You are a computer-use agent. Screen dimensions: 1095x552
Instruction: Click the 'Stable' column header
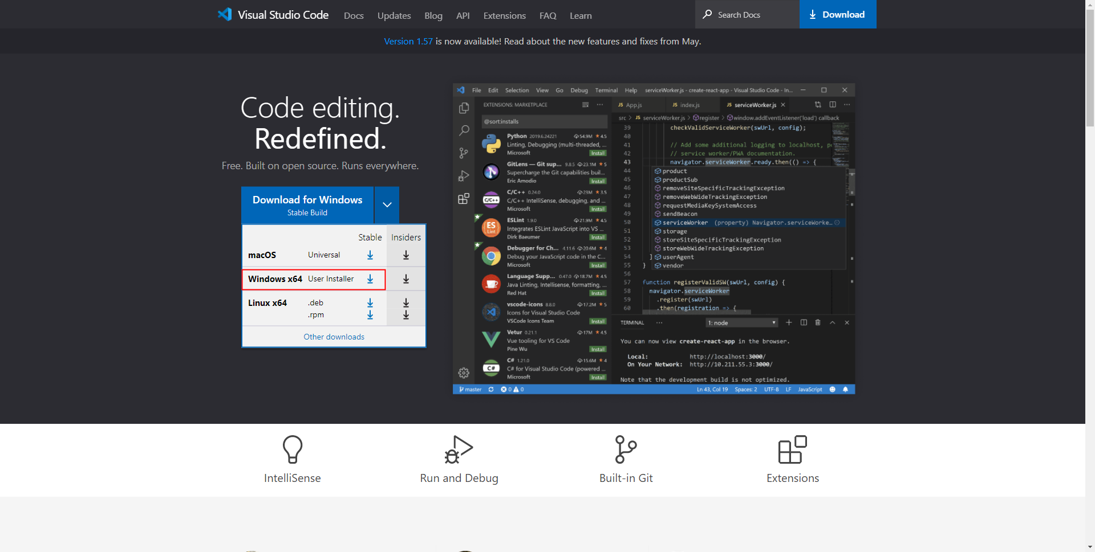(370, 238)
